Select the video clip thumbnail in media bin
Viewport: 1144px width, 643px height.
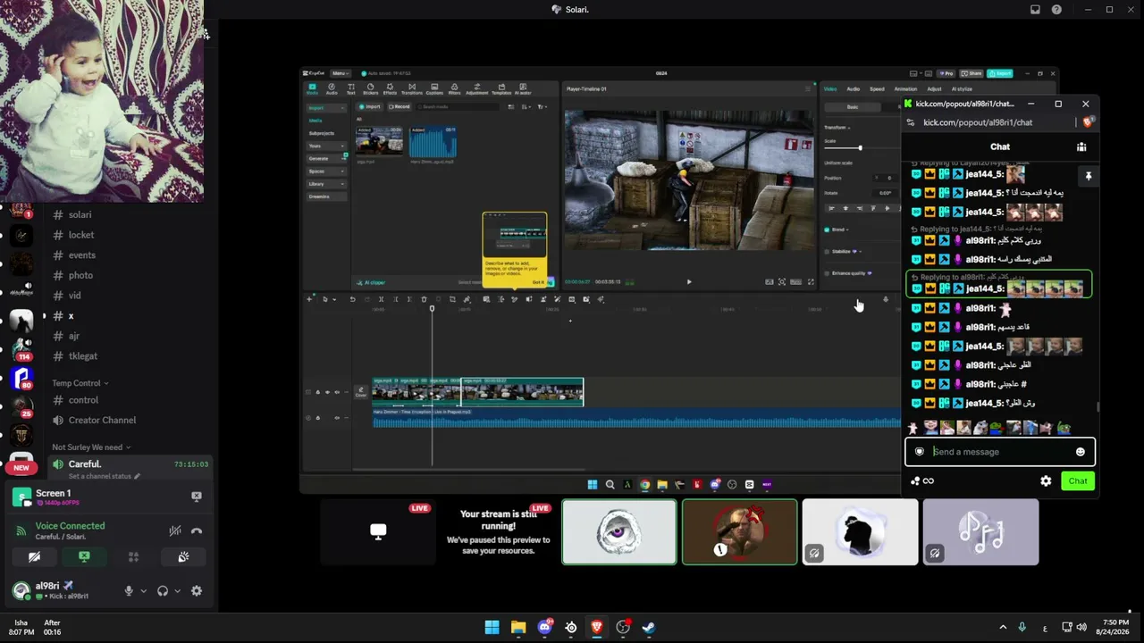[379, 141]
